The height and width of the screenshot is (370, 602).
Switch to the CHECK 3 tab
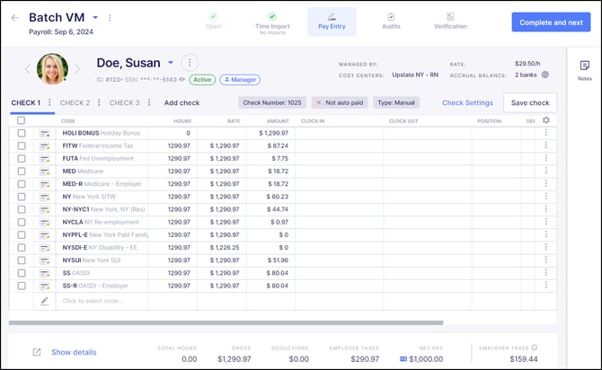124,103
